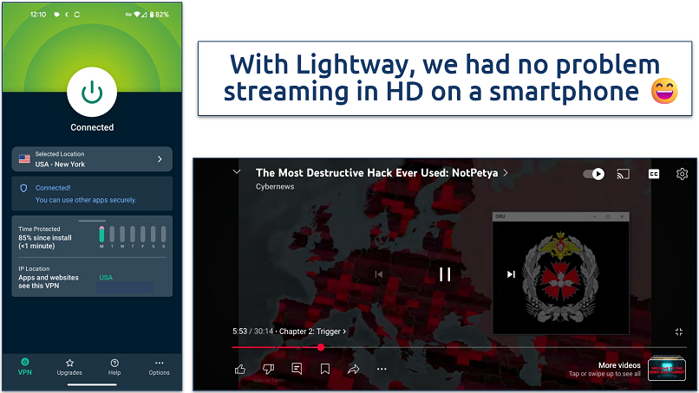Toggle the video autoplay switch

click(594, 174)
